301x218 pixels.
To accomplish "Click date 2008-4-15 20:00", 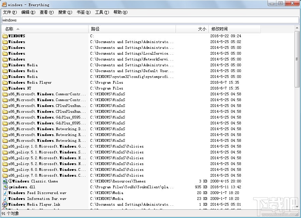I will pyautogui.click(x=226, y=181).
